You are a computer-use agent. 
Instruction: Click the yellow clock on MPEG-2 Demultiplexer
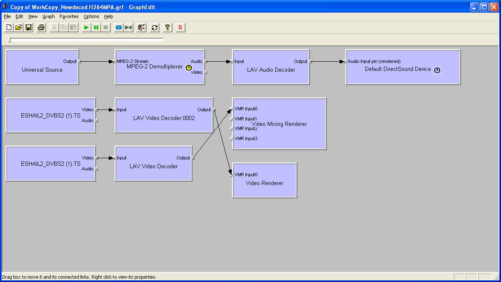point(188,68)
